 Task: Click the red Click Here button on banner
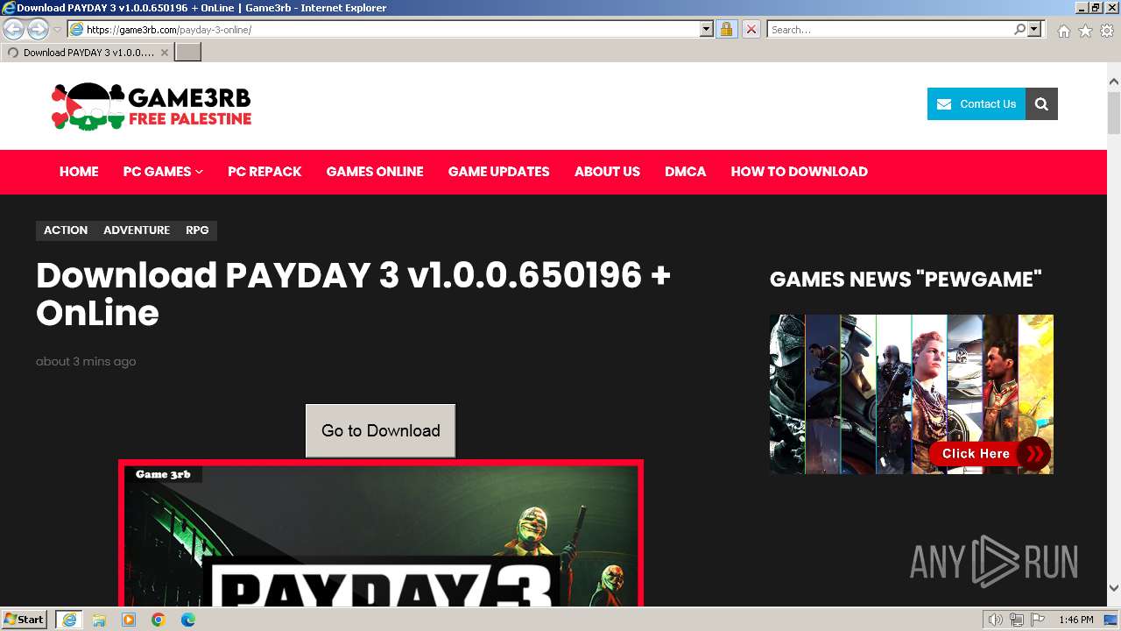[990, 454]
